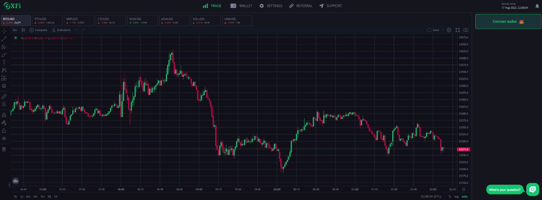Expand the Save dropdown arrow
Viewport: 542px width, 200px height.
442,30
